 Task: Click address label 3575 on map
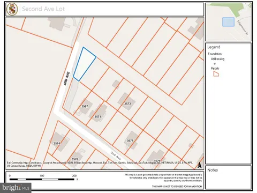click(x=130, y=140)
